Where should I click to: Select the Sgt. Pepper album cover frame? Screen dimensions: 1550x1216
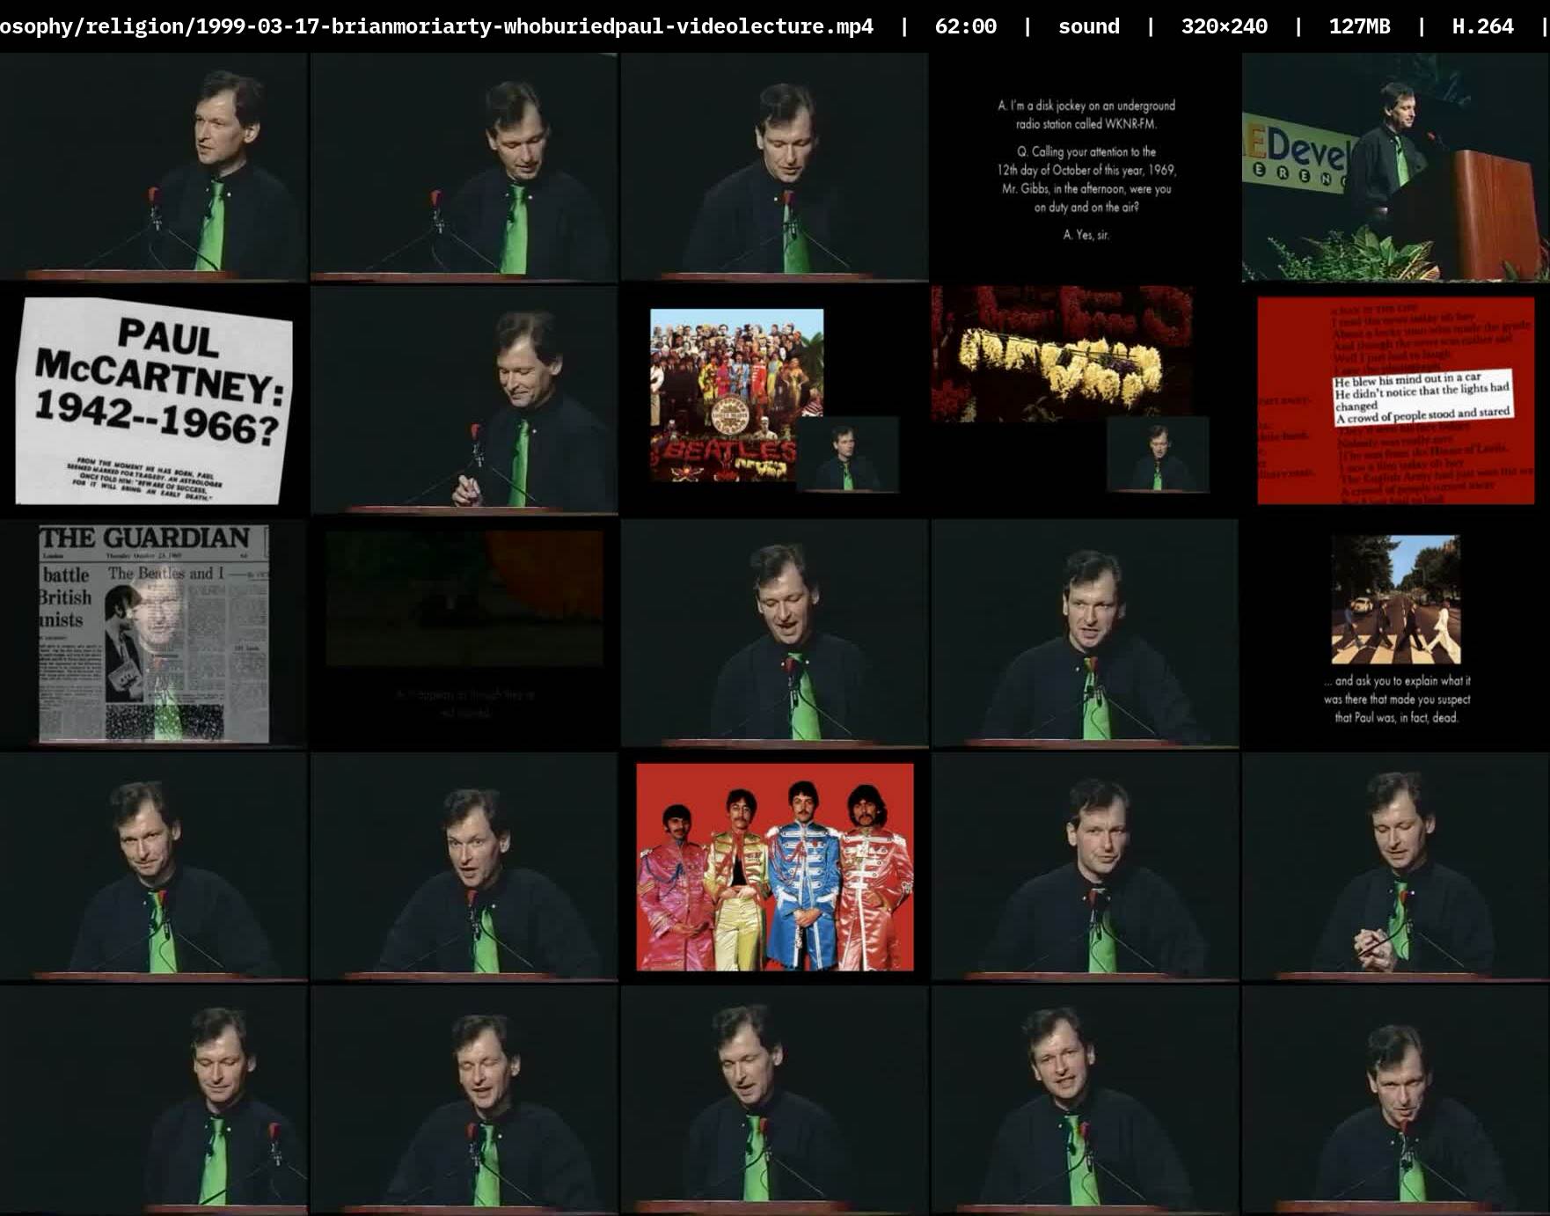(x=736, y=394)
